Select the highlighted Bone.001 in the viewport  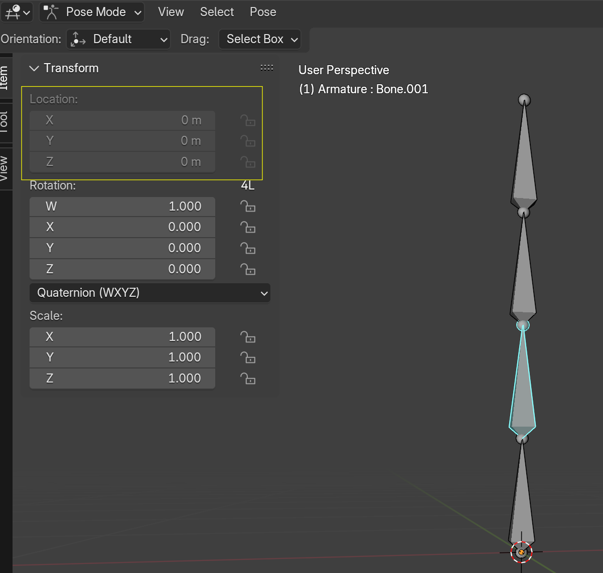click(x=522, y=386)
